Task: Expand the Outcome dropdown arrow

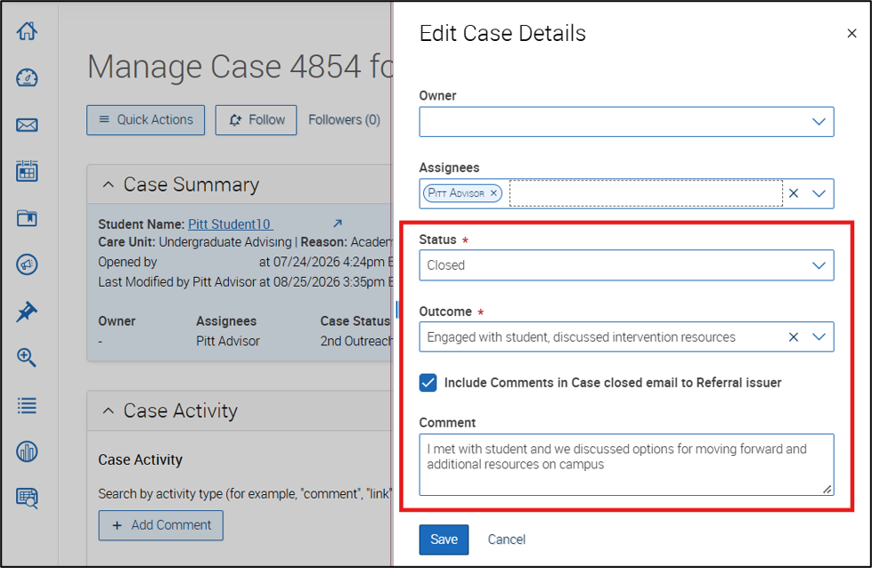Action: tap(819, 337)
